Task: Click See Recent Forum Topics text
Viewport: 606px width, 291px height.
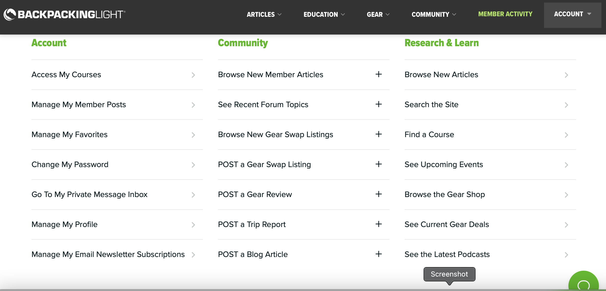Action: coord(263,105)
